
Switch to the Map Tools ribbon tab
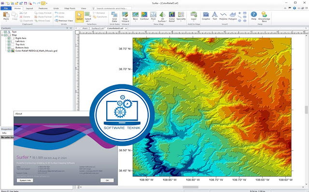[70, 9]
